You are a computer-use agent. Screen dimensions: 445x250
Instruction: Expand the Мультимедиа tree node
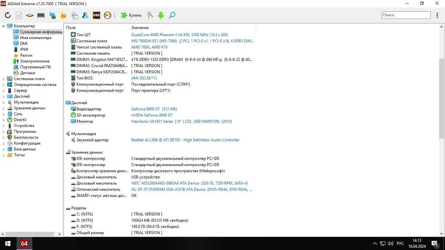point(4,102)
